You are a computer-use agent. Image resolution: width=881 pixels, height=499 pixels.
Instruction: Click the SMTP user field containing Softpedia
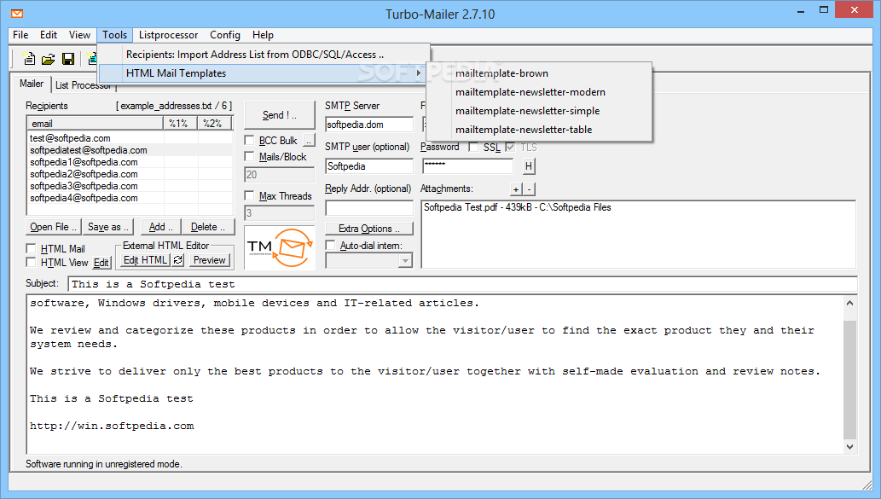(x=369, y=166)
